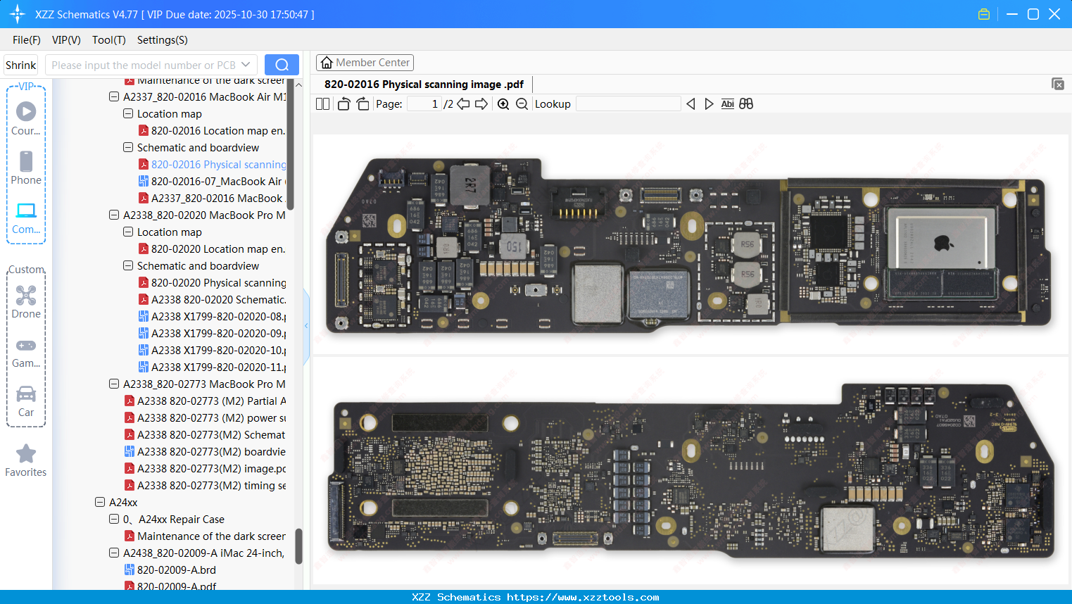This screenshot has height=604, width=1072.
Task: Open the Courses category in the VIP sidebar
Action: tap(26, 118)
